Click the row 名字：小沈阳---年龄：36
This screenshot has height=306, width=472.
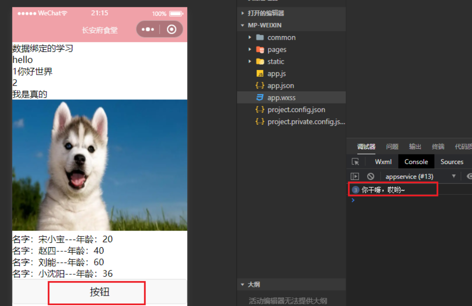click(x=62, y=273)
